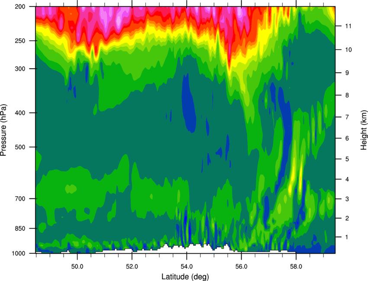Pick the 7 km height label

coord(347,117)
